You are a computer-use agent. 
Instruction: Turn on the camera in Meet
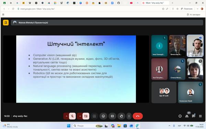[x=86, y=116]
